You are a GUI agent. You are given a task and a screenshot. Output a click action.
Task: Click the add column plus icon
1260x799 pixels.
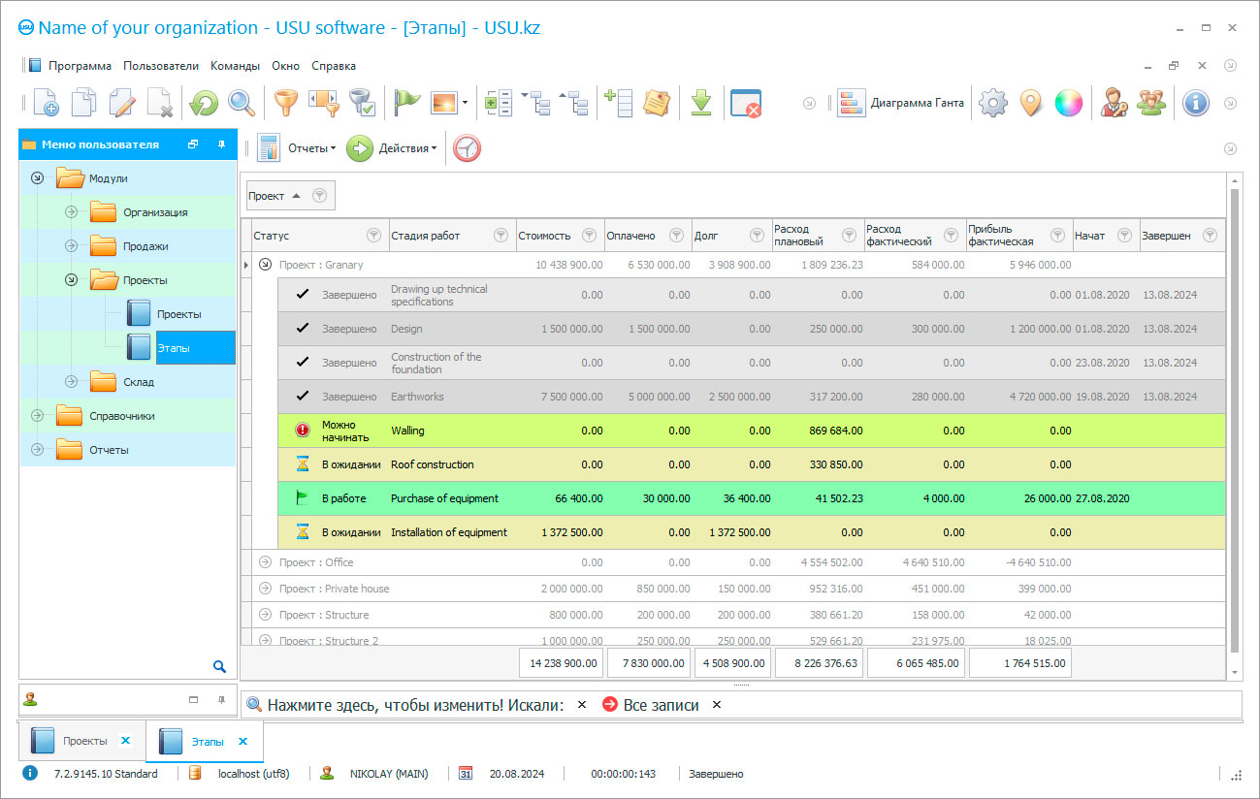[x=618, y=103]
